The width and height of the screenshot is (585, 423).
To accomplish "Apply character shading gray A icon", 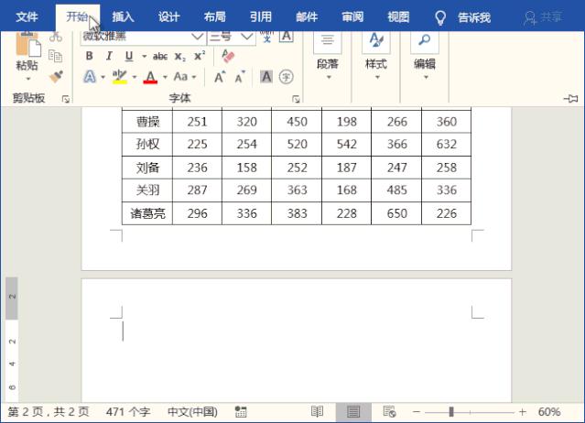I will tap(266, 77).
